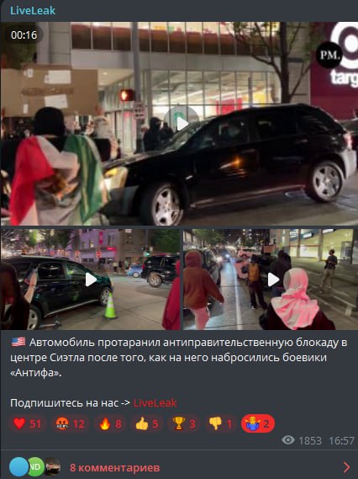358x479 pixels.
Task: Add the thumbs up reaction
Action: pyautogui.click(x=147, y=423)
